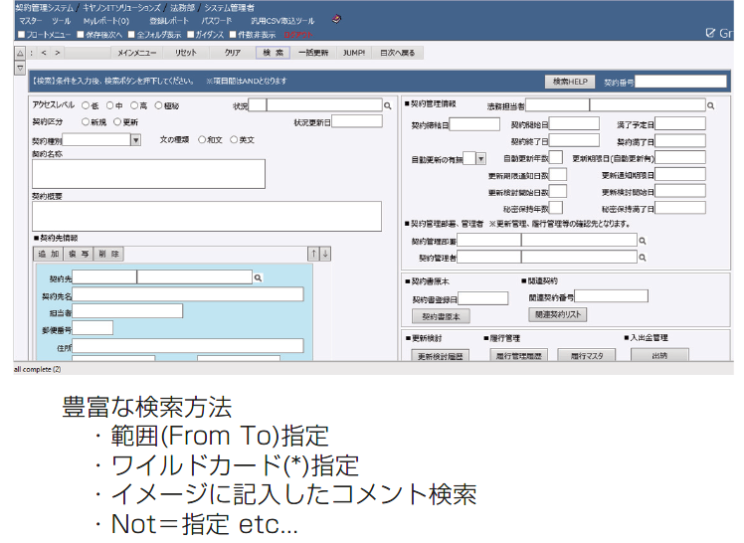Image resolution: width=744 pixels, height=543 pixels.
Task: Click the メインメニュー toolbar button
Action: (x=136, y=53)
